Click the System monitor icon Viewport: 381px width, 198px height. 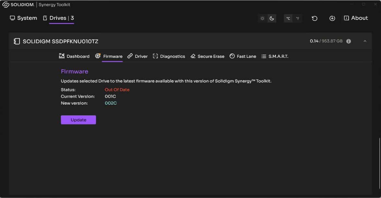(12, 18)
